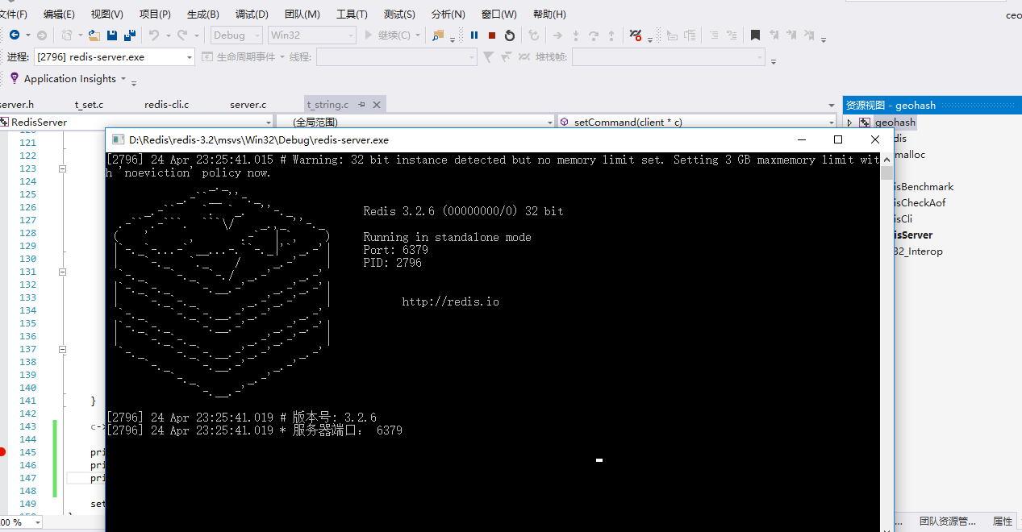The width and height of the screenshot is (1022, 532).
Task: Click the Application Insights toolbar button
Action: coord(70,78)
